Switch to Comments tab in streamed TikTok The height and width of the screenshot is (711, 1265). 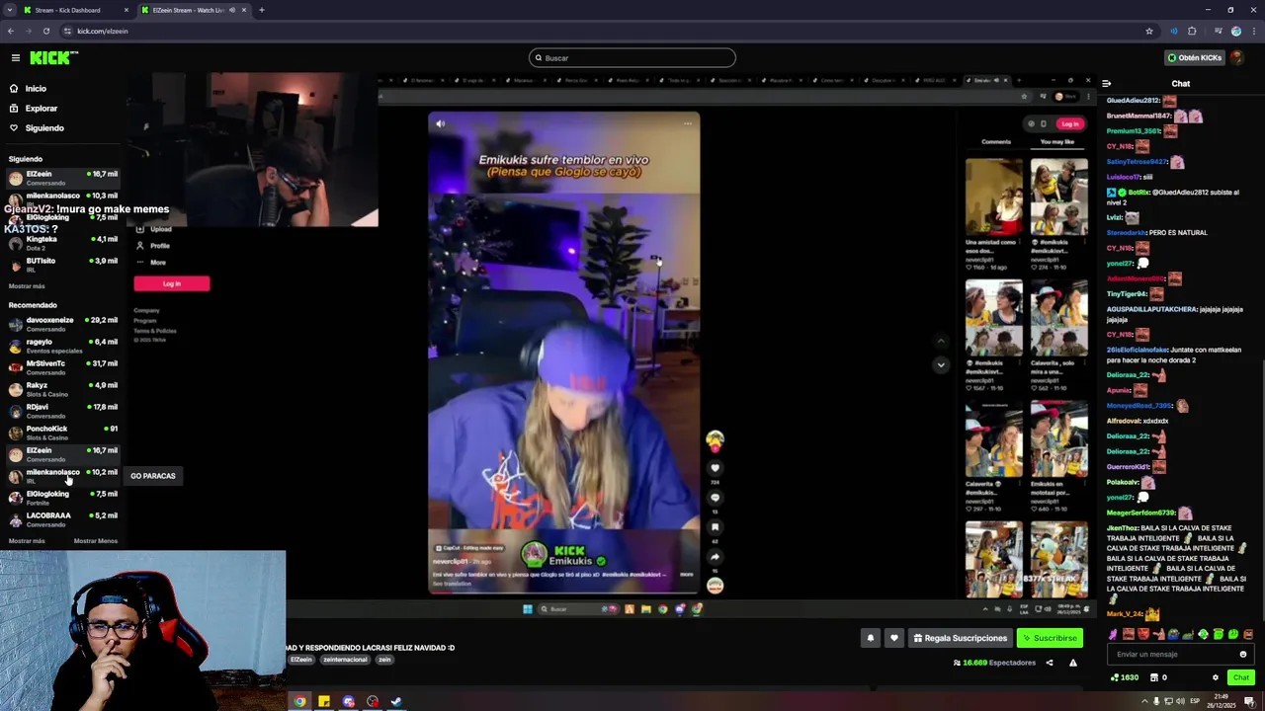coord(996,142)
